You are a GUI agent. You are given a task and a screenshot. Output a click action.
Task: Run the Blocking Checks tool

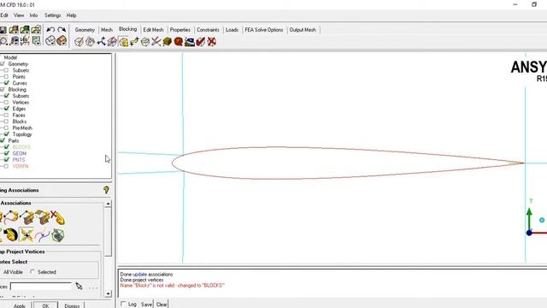pyautogui.click(x=201, y=42)
